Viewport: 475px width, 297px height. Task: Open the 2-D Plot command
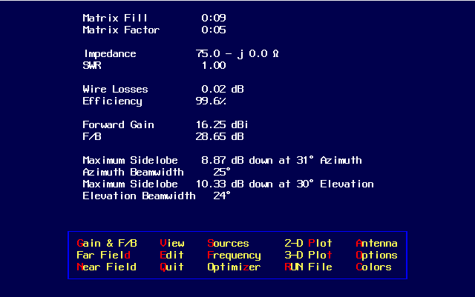point(309,243)
